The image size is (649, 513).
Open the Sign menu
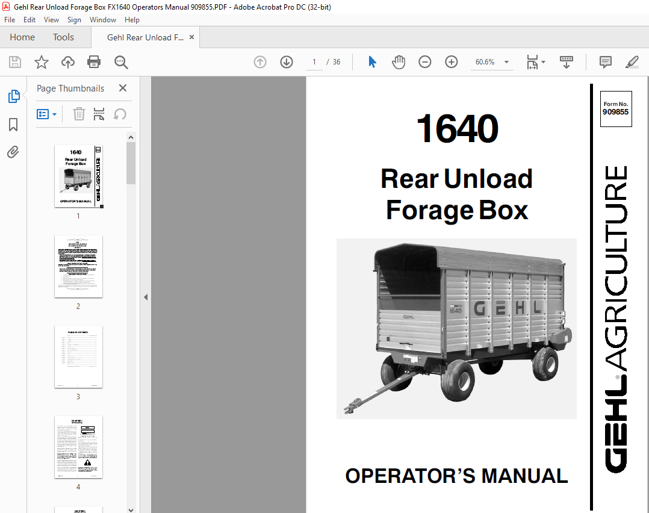pos(74,20)
